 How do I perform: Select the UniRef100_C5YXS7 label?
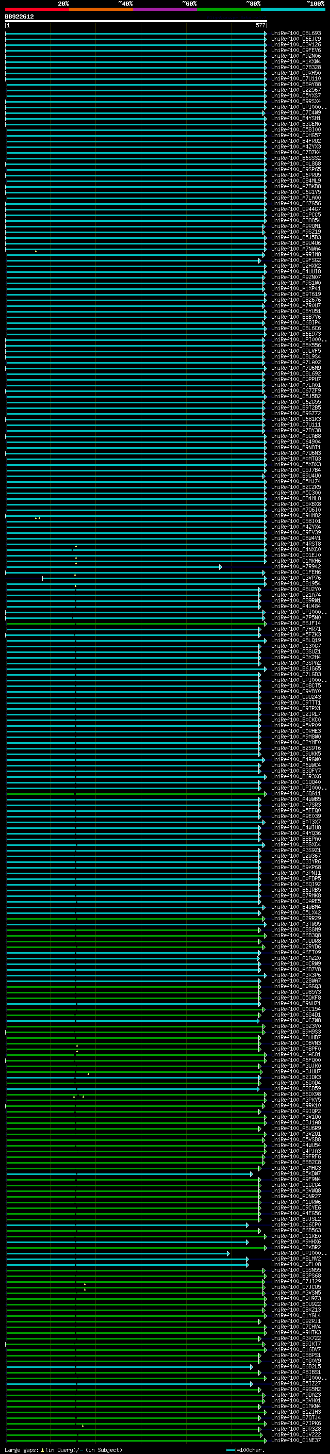click(x=296, y=95)
